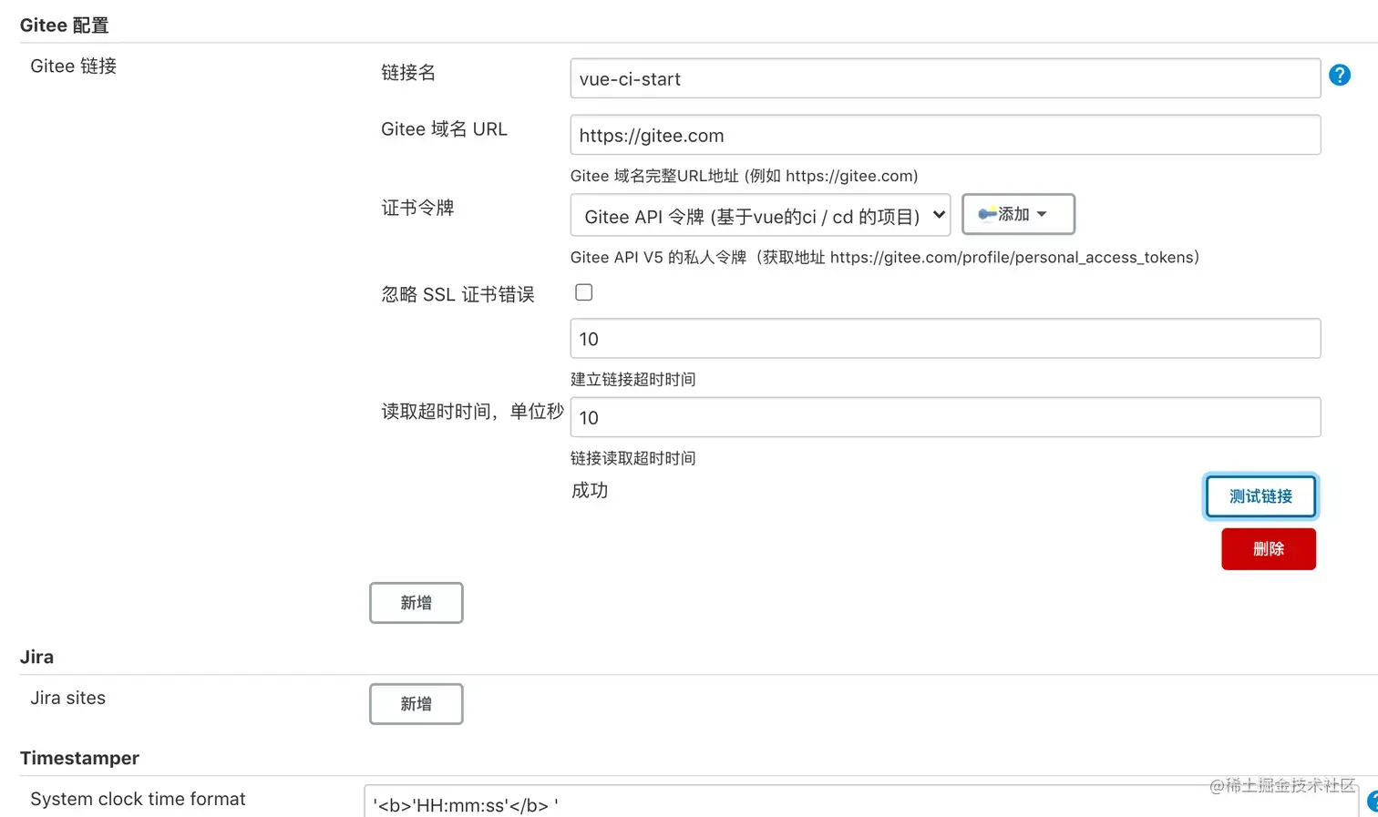Click the Jira section heading
The width and height of the screenshot is (1378, 817).
click(x=36, y=657)
